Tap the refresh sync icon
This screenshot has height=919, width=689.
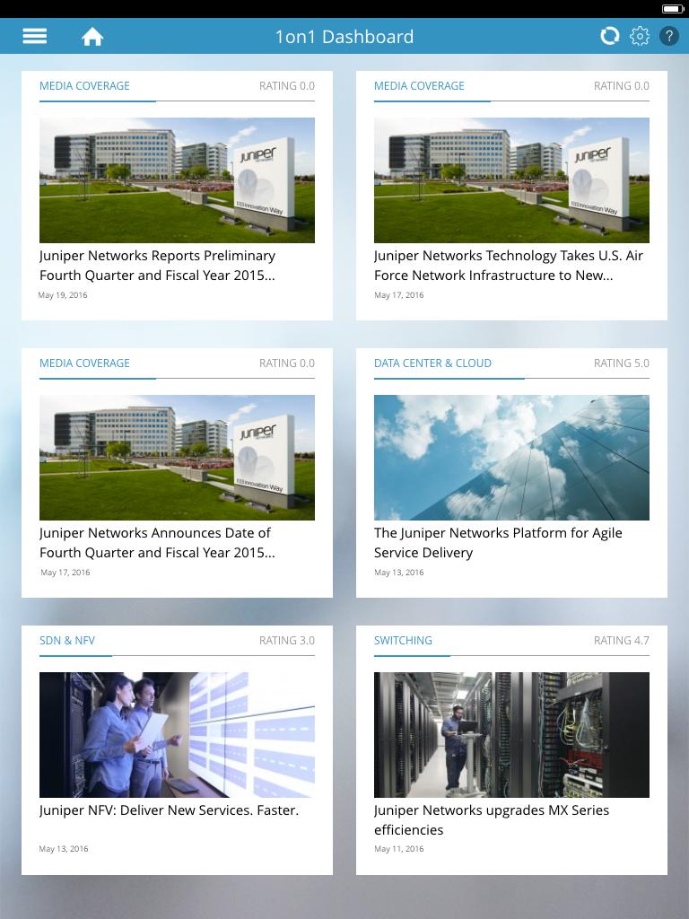click(x=609, y=36)
